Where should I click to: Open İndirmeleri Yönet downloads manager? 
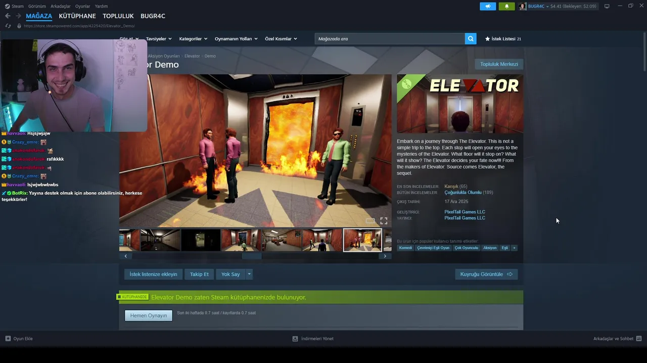click(x=313, y=339)
